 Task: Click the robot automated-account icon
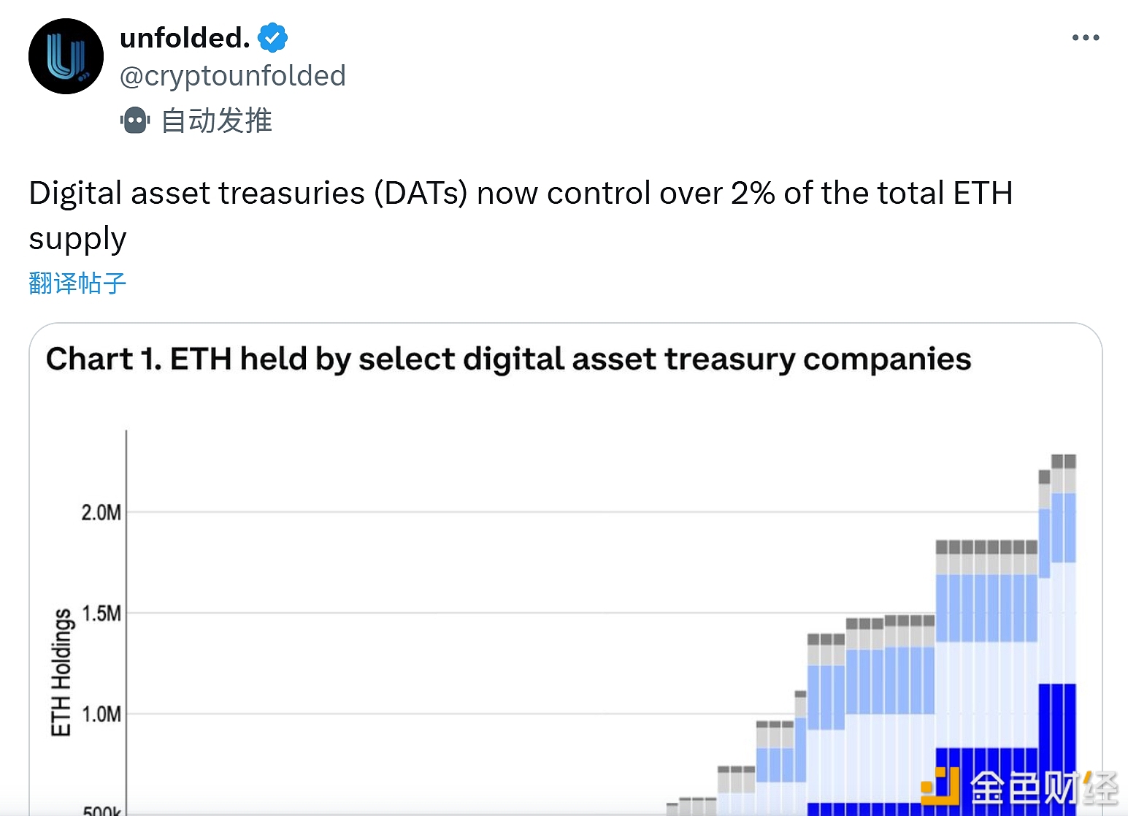click(135, 121)
